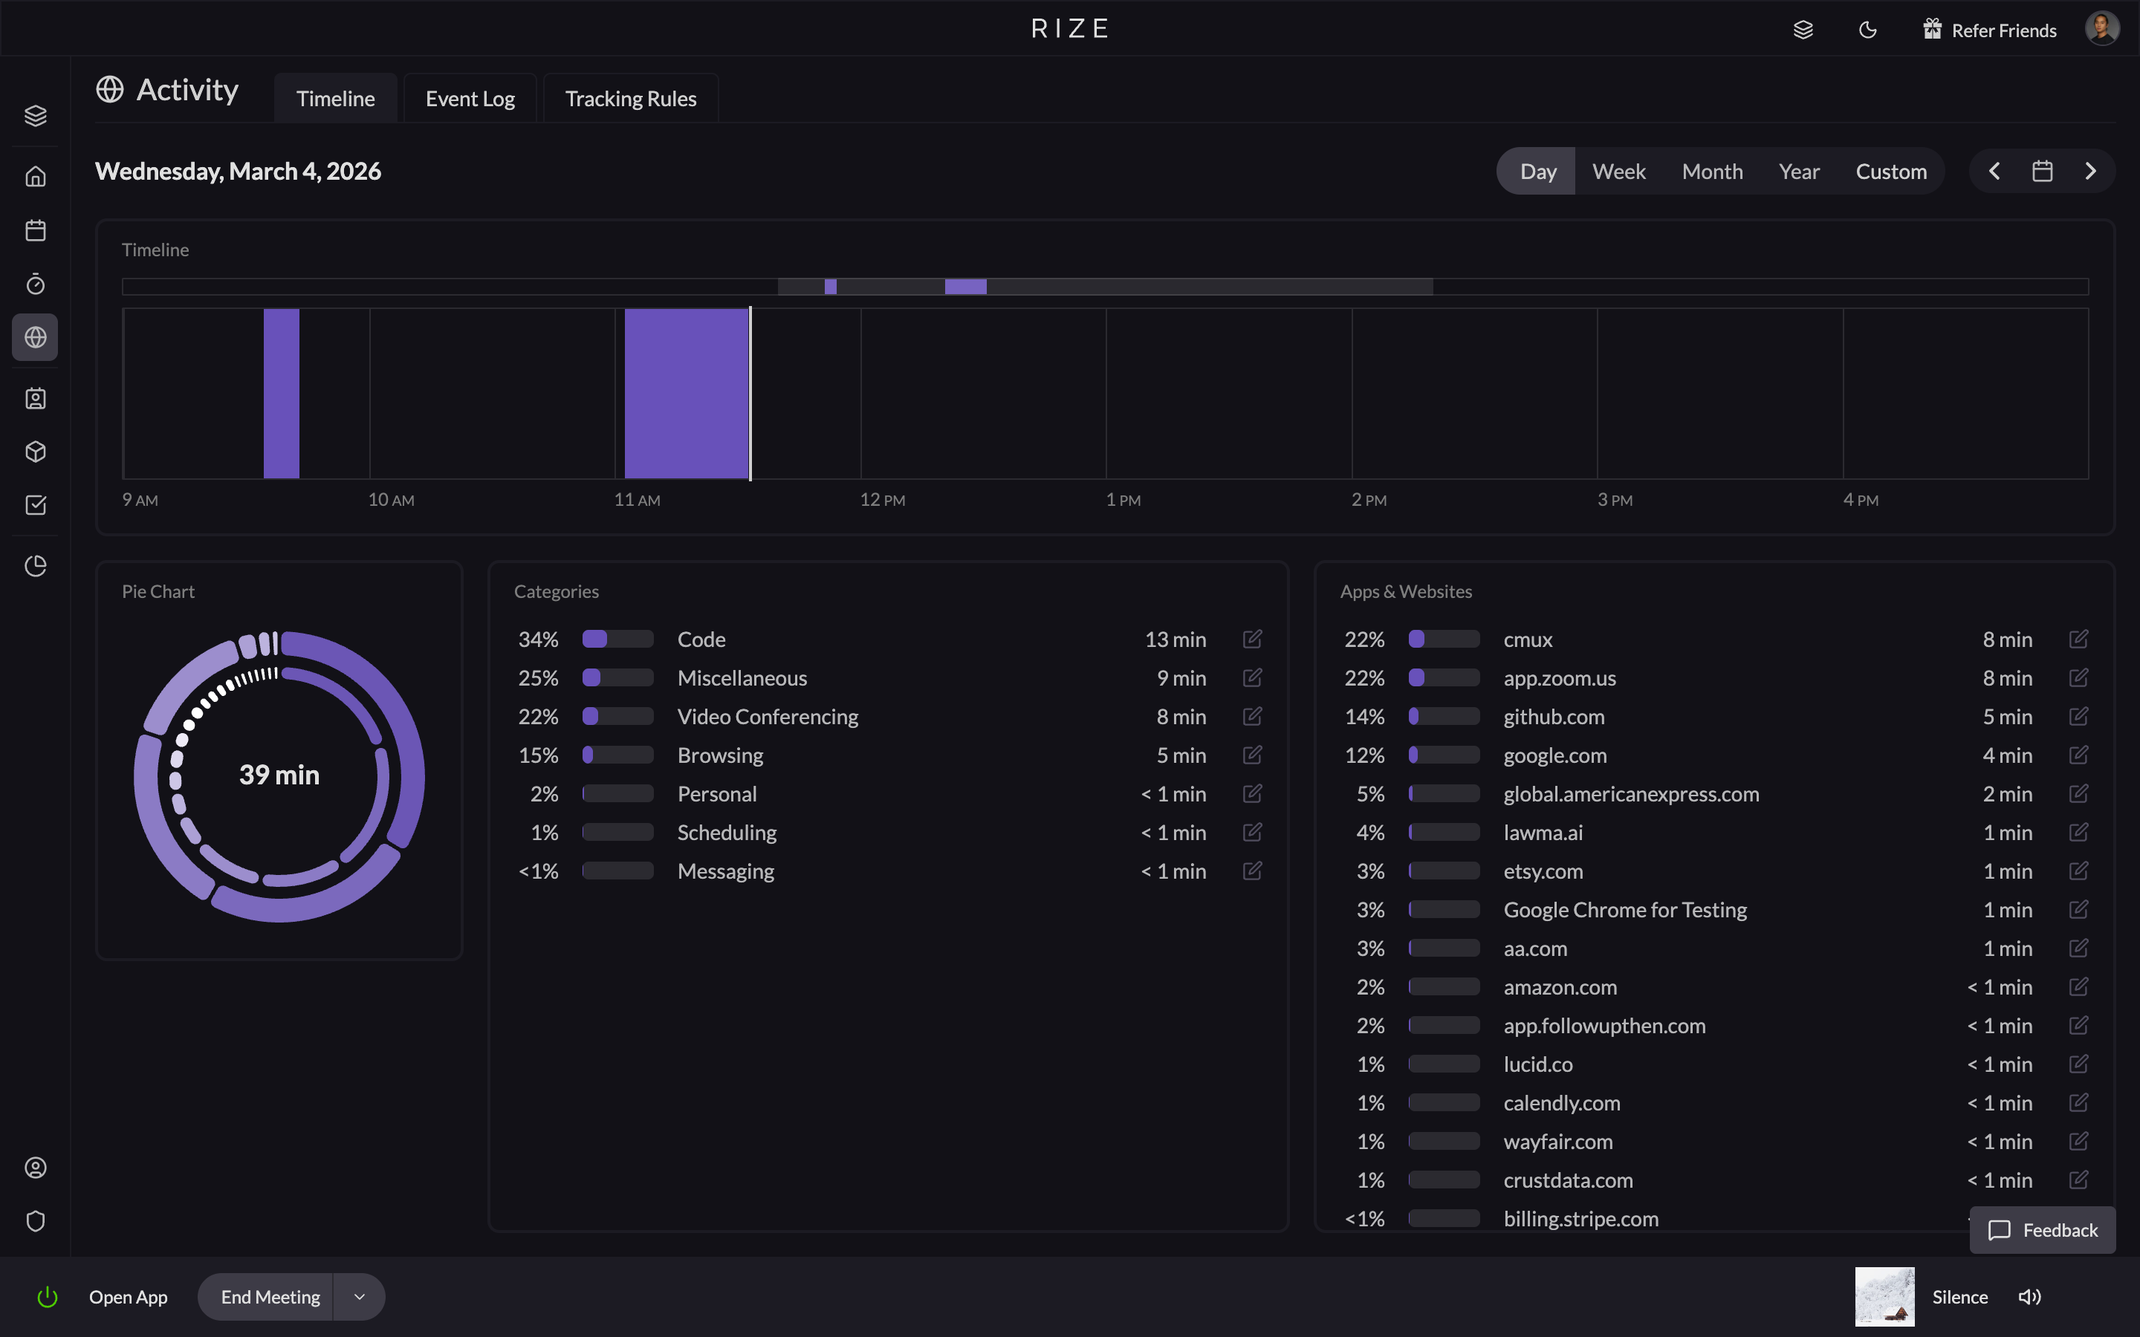Open the home icon in sidebar

coord(36,177)
